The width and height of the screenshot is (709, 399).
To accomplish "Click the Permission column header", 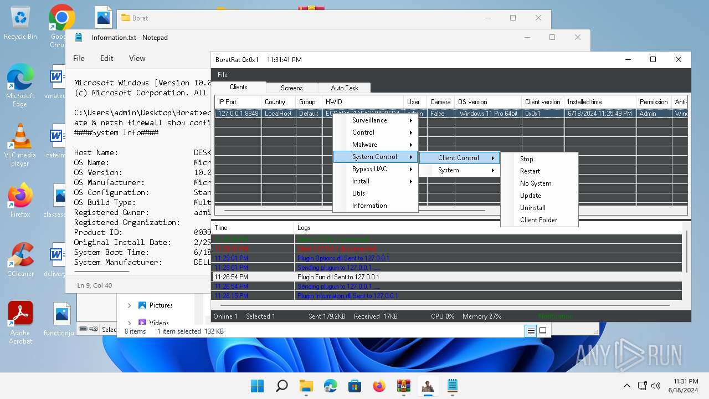I will pos(654,102).
